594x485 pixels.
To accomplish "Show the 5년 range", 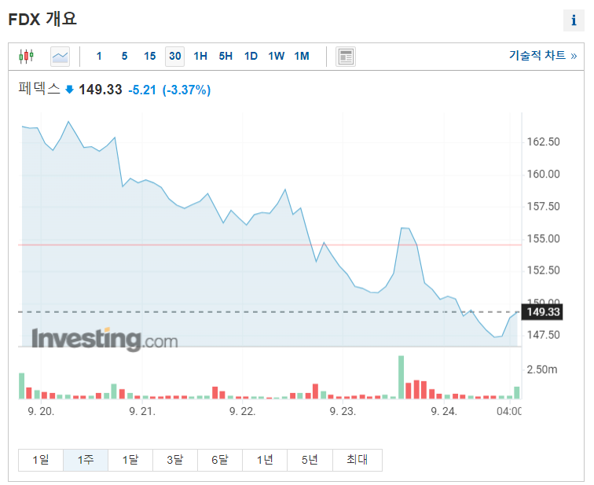I will click(x=310, y=460).
